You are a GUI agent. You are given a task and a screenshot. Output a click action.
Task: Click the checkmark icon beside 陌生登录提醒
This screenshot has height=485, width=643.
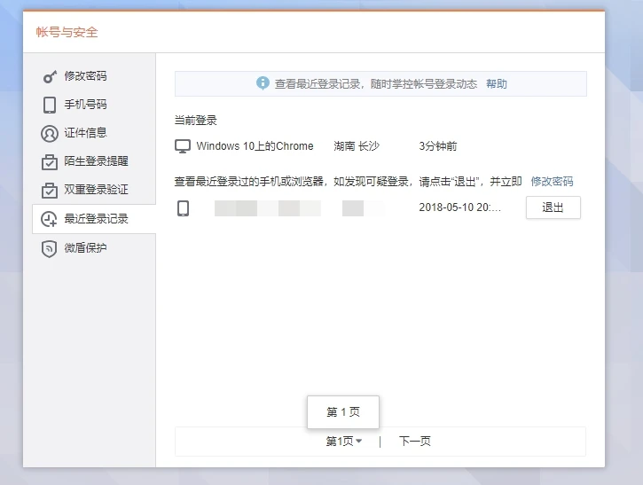coord(50,162)
